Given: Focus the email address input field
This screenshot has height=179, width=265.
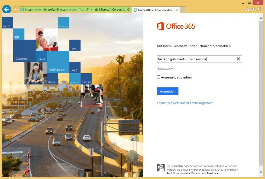Looking at the screenshot, I should tap(200, 59).
